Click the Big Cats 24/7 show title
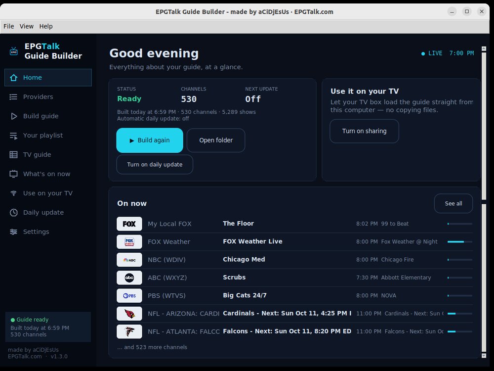This screenshot has width=494, height=371. [x=245, y=296]
